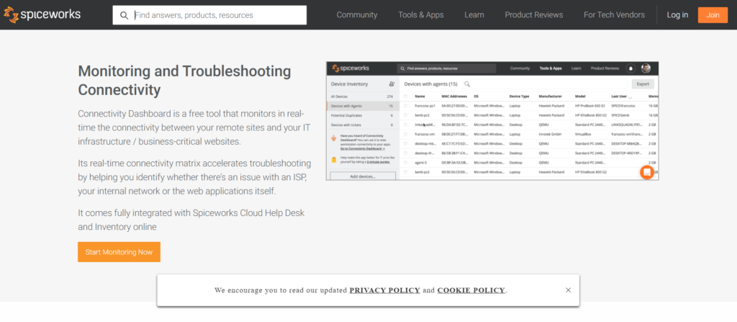Click the fransoisc-vm device name

pos(425,134)
